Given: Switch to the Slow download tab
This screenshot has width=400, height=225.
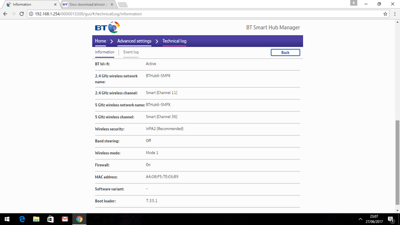Looking at the screenshot, I should pyautogui.click(x=88, y=4).
